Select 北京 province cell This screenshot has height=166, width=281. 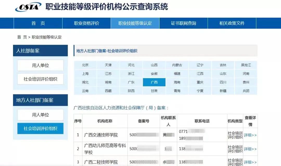coord(85,65)
